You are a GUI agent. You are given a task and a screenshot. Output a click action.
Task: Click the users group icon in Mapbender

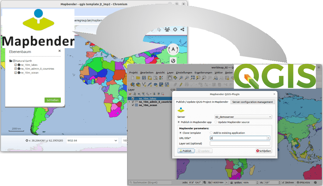click(x=167, y=29)
